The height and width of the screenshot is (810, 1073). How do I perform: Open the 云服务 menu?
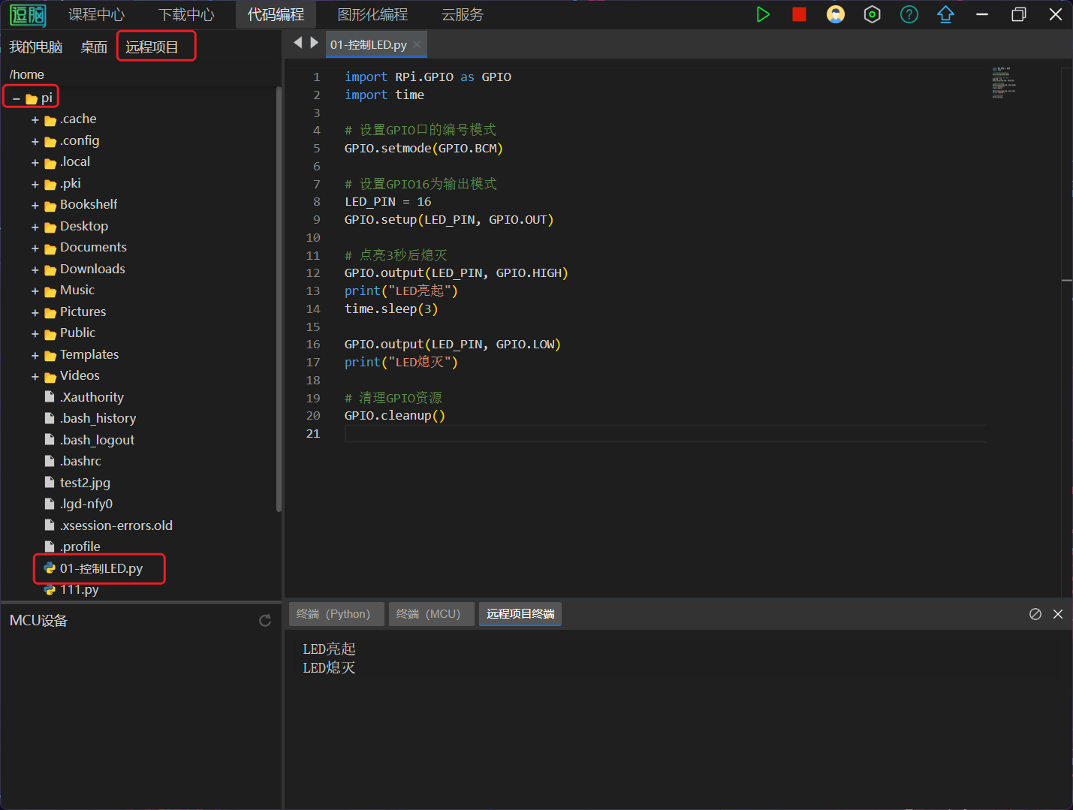pyautogui.click(x=463, y=14)
